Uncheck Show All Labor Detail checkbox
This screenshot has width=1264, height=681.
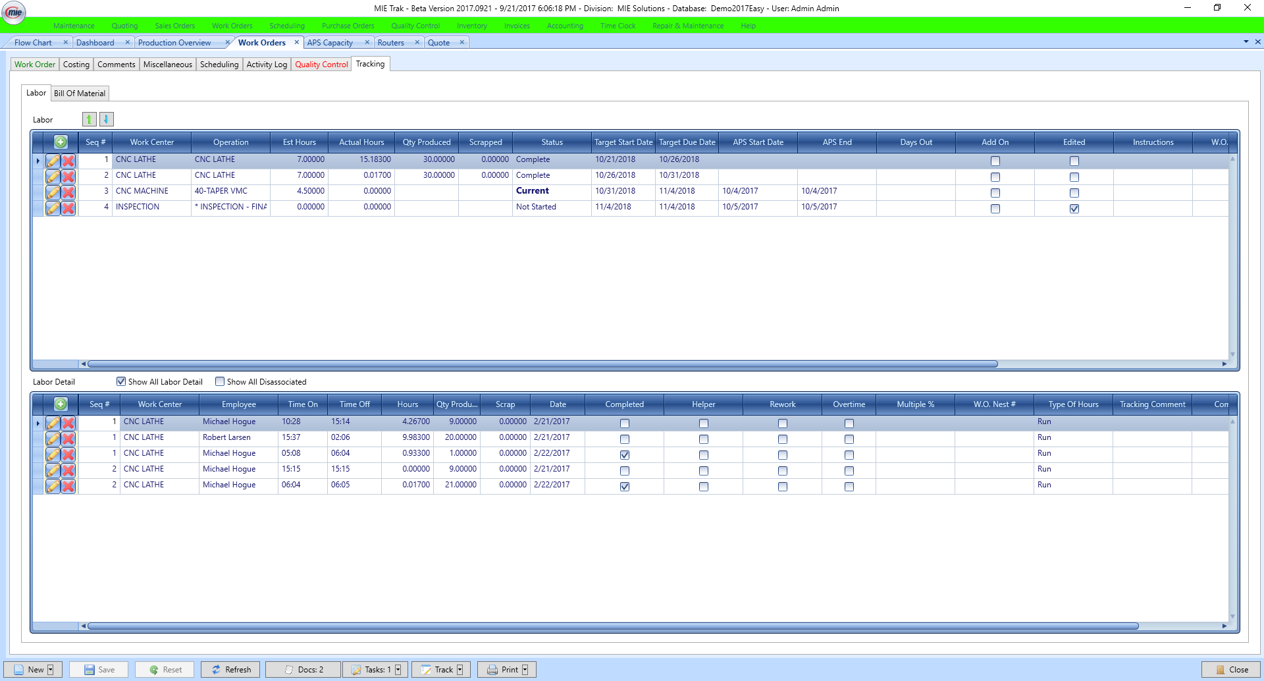tap(121, 381)
